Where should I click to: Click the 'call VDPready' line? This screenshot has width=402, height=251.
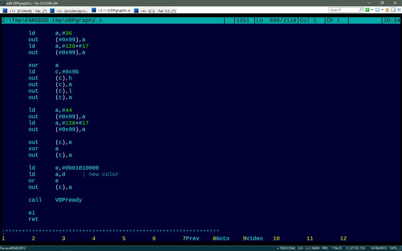[x=55, y=200]
